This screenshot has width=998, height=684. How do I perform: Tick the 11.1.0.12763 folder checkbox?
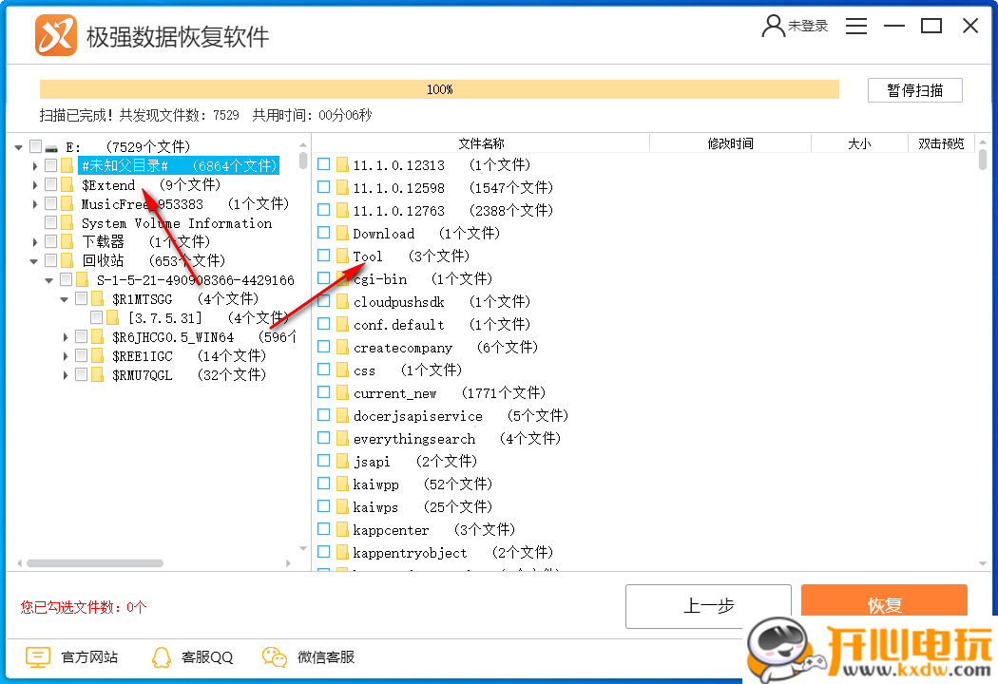pos(324,209)
